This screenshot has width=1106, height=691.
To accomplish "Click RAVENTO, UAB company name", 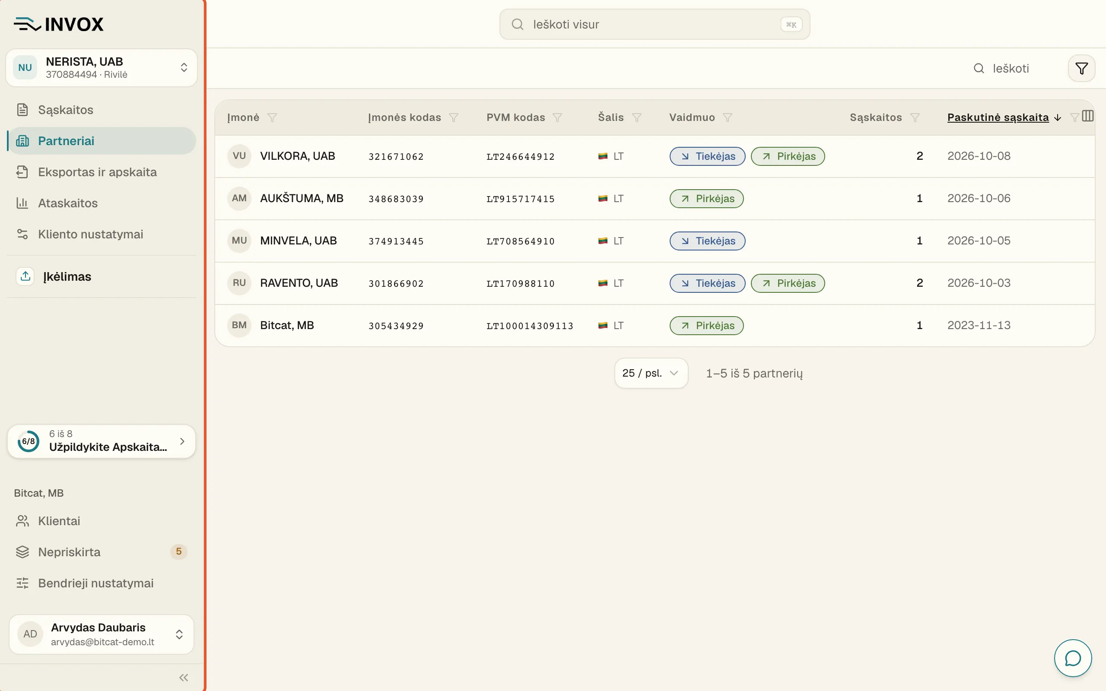I will 299,283.
